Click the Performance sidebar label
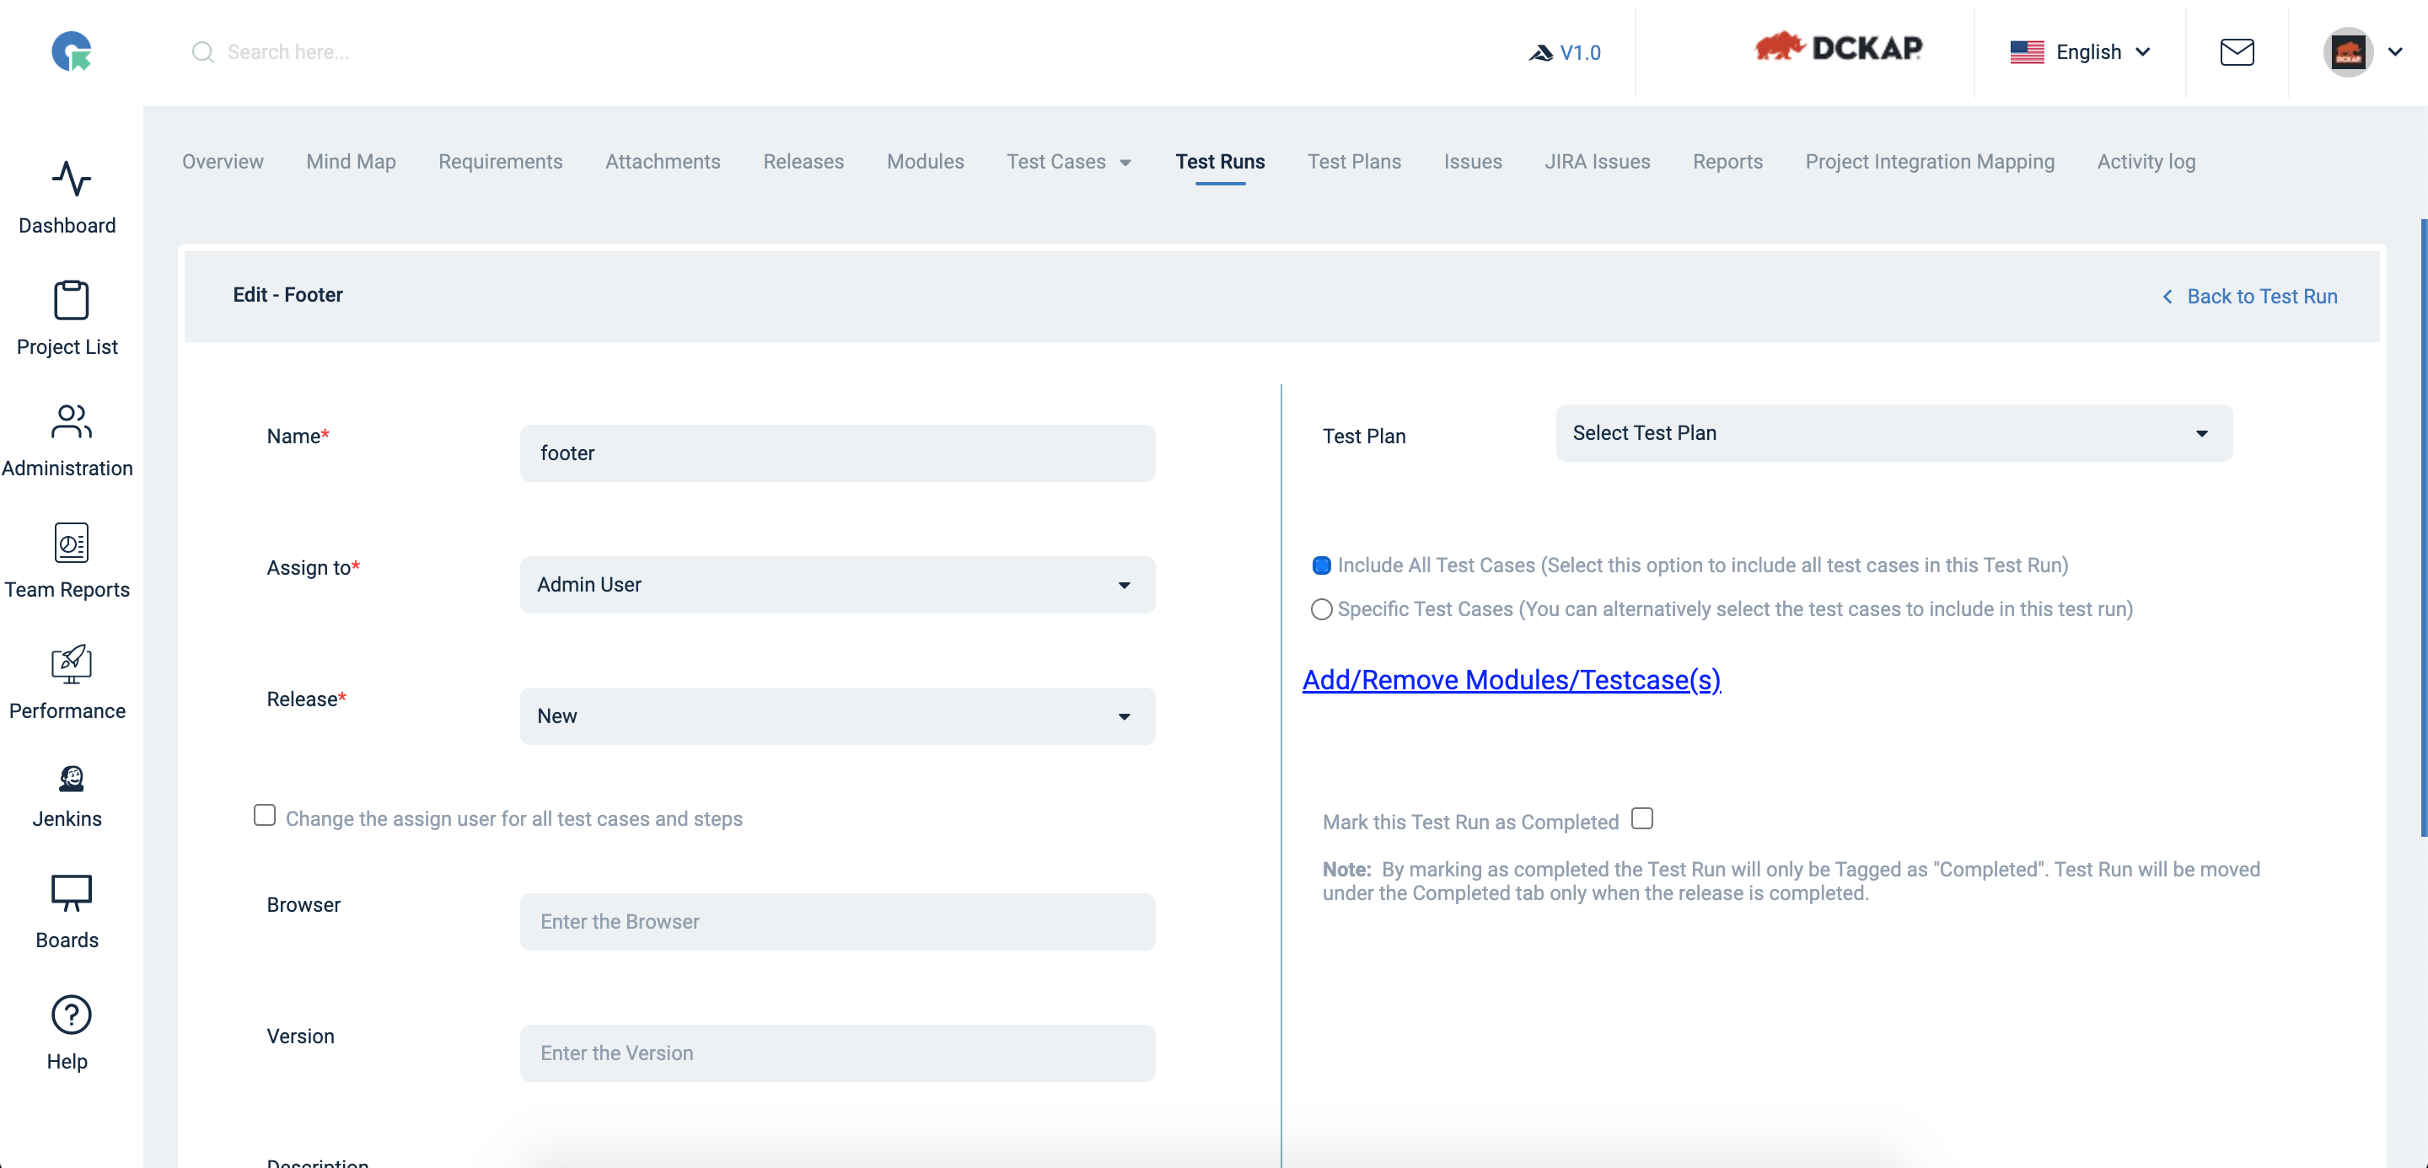This screenshot has width=2428, height=1168. (x=67, y=711)
